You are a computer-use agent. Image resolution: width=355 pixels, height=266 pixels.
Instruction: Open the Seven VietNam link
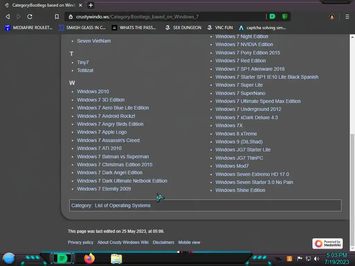coord(94,41)
